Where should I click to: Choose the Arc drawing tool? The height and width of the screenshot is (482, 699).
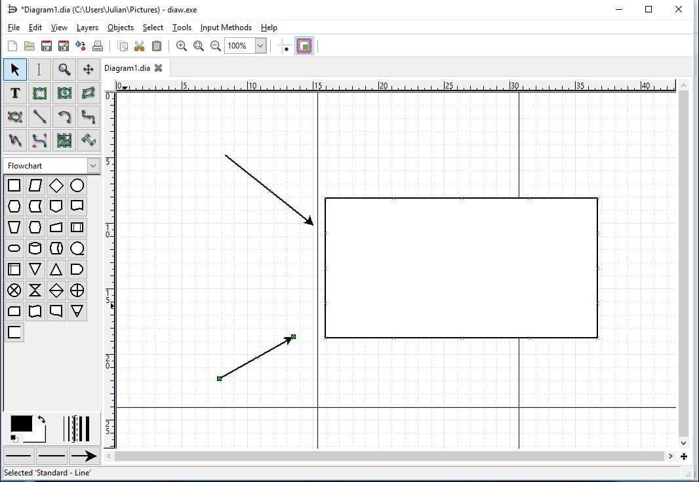[64, 117]
